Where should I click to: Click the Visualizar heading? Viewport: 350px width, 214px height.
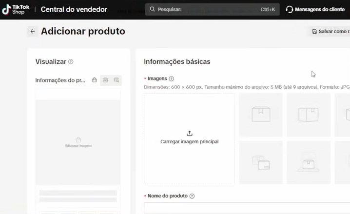click(x=51, y=61)
